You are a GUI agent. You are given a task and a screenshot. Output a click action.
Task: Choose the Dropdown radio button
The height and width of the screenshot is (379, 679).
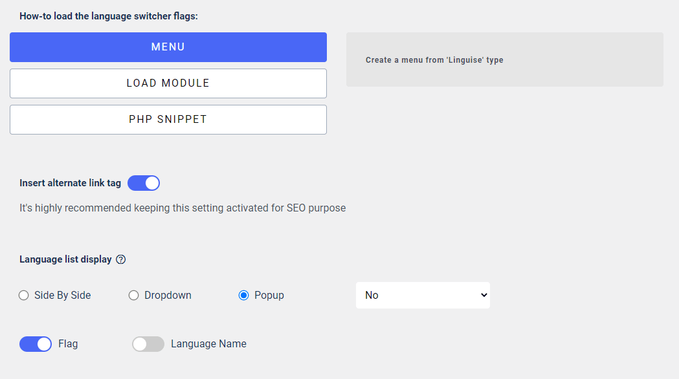point(134,296)
